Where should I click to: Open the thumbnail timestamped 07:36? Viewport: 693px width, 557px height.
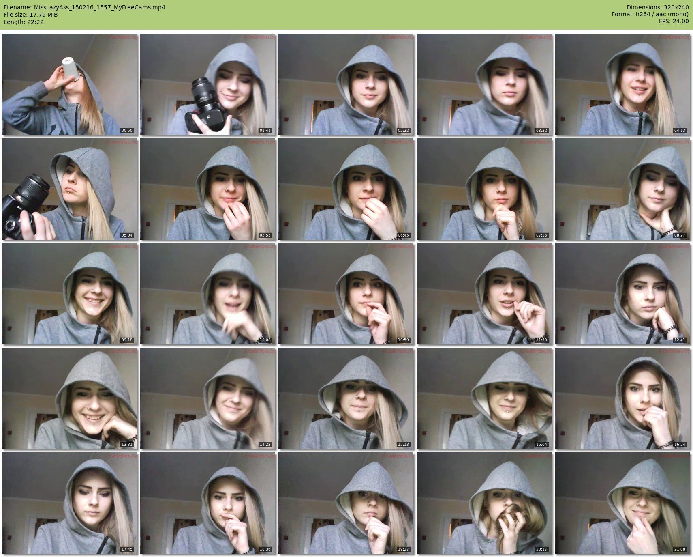point(484,189)
